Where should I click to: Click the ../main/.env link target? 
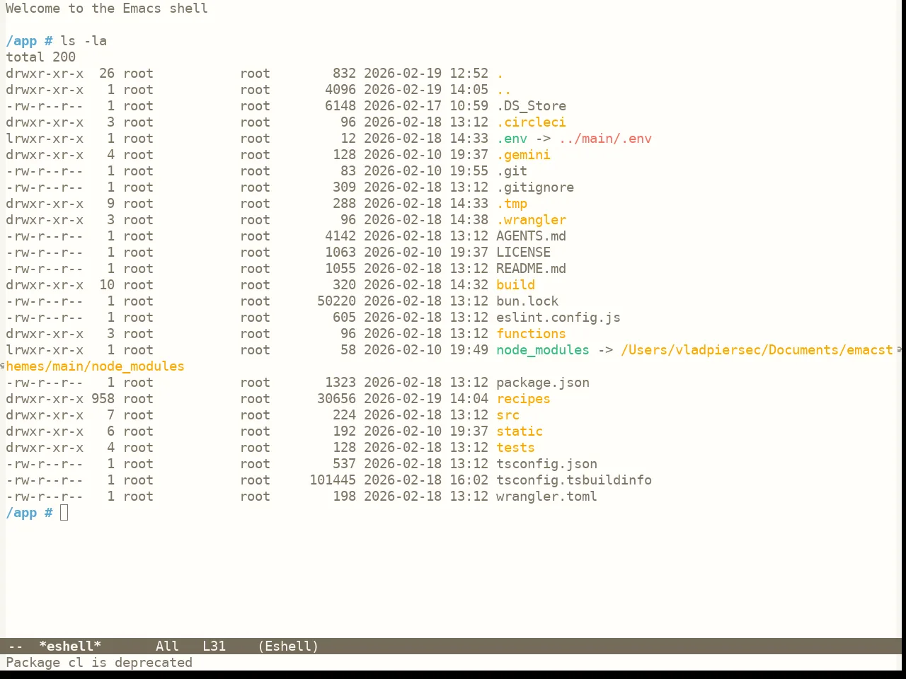point(606,139)
